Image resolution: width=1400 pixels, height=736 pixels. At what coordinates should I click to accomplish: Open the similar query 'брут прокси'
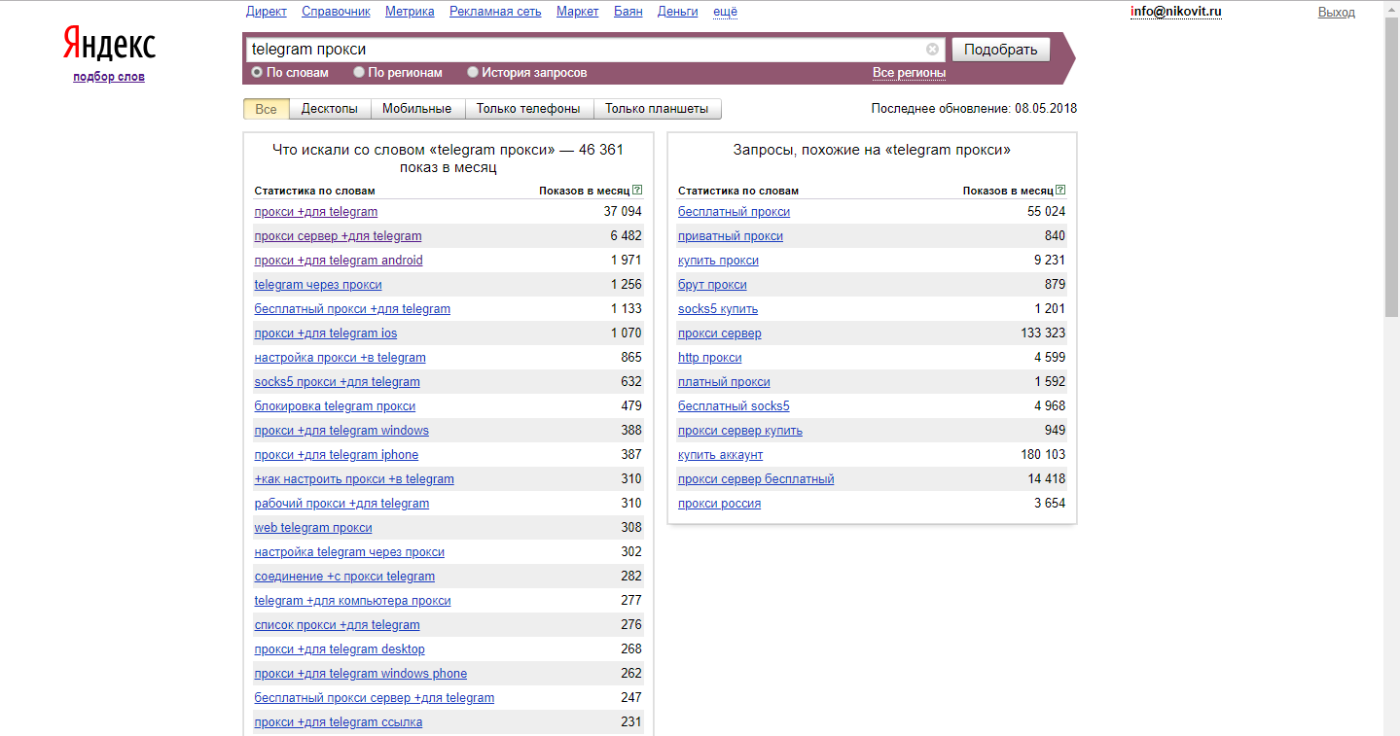click(x=712, y=285)
